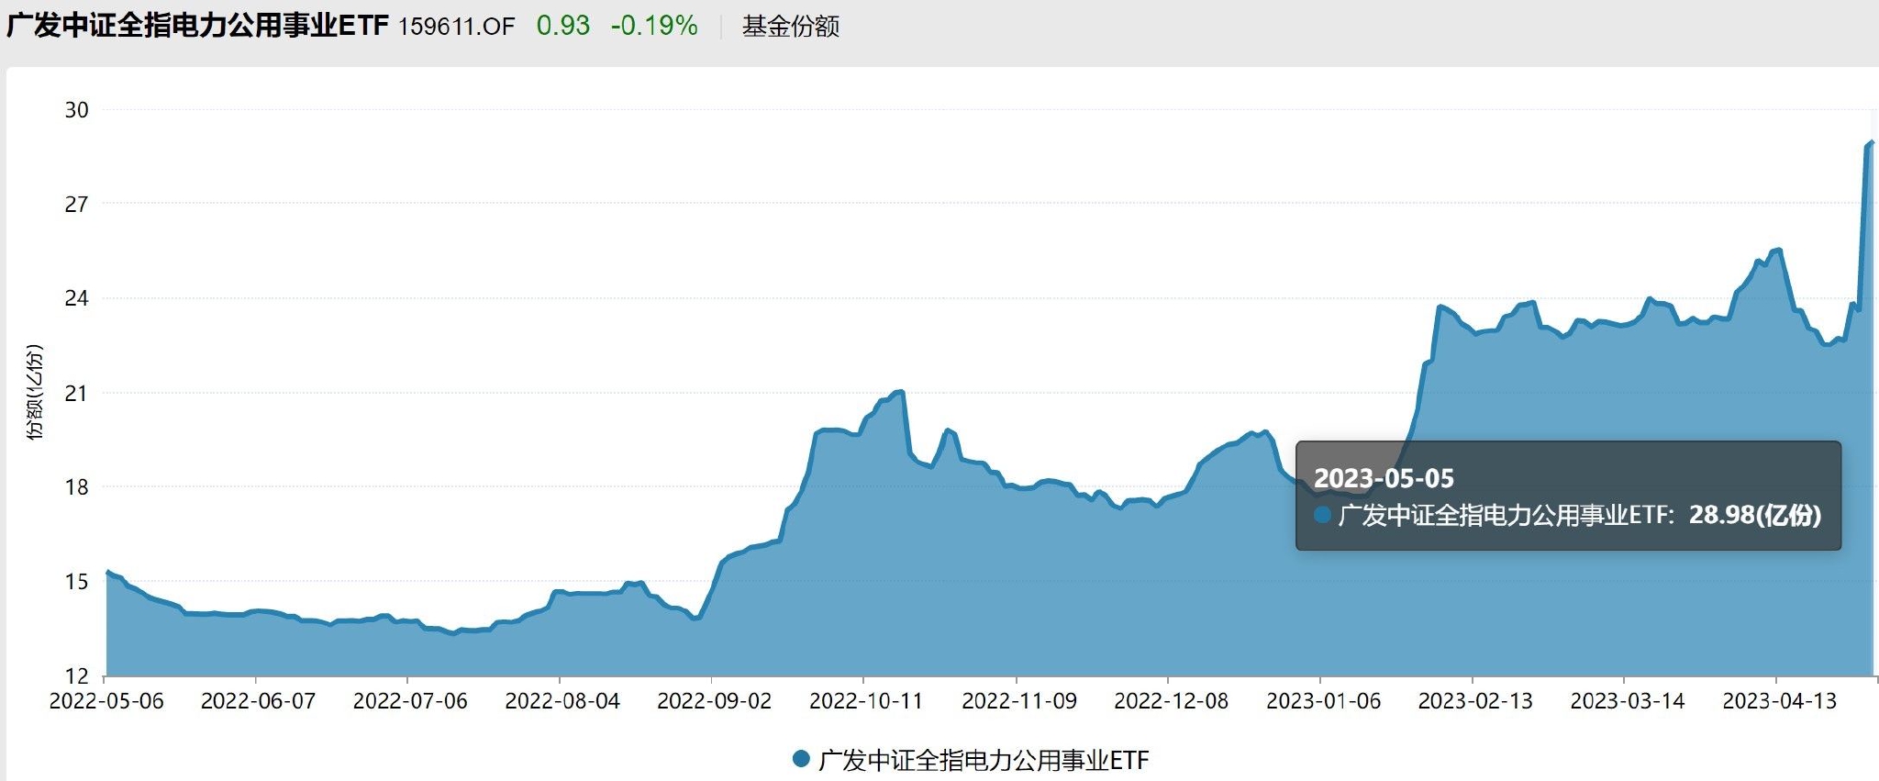Viewport: 1879px width, 781px height.
Task: Click the green change percentage -0.19%
Action: coord(654,26)
